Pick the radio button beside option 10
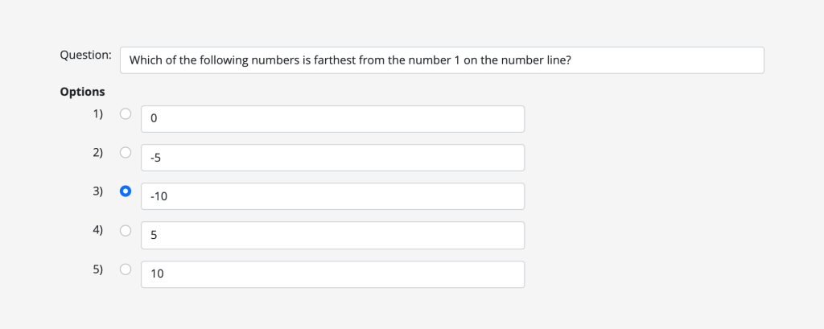 tap(125, 269)
